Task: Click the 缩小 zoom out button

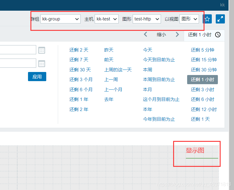Action: (161, 35)
